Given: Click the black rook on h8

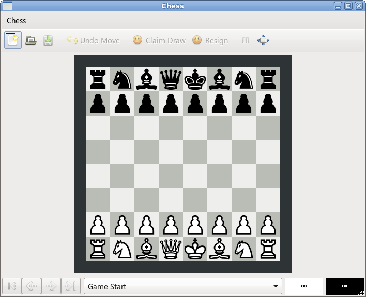Looking at the screenshot, I should point(268,79).
